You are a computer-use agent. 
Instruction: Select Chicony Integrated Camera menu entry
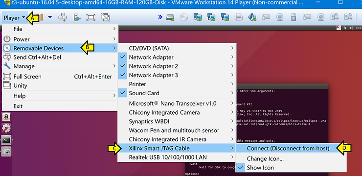[x=177, y=113]
